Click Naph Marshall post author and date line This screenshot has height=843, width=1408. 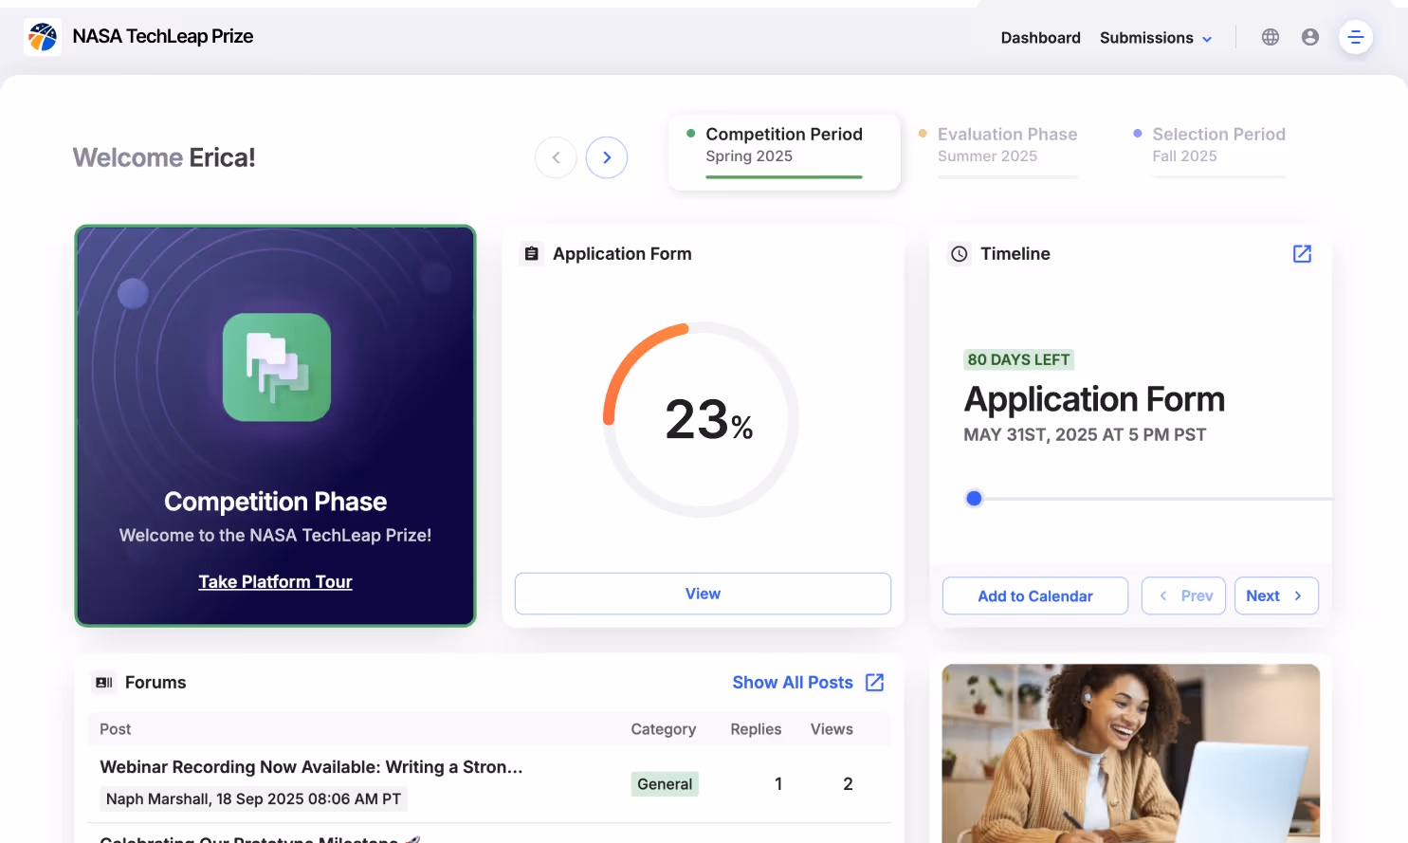point(253,799)
